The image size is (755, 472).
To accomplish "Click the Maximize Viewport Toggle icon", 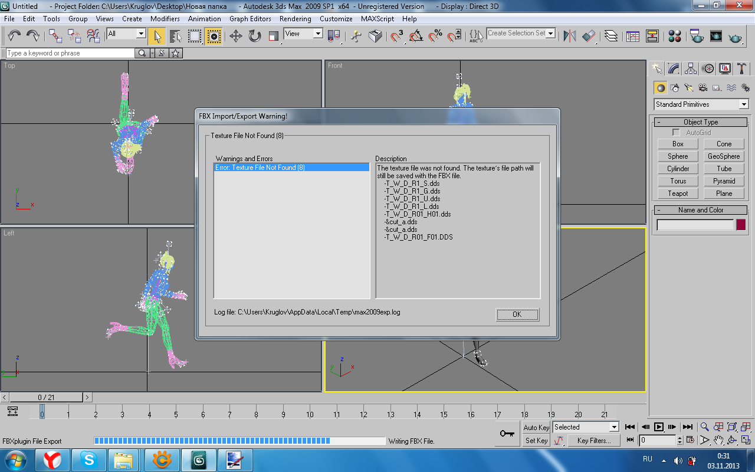I will tap(746, 440).
